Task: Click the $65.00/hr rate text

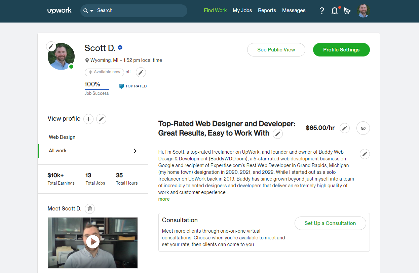Action: 320,128
